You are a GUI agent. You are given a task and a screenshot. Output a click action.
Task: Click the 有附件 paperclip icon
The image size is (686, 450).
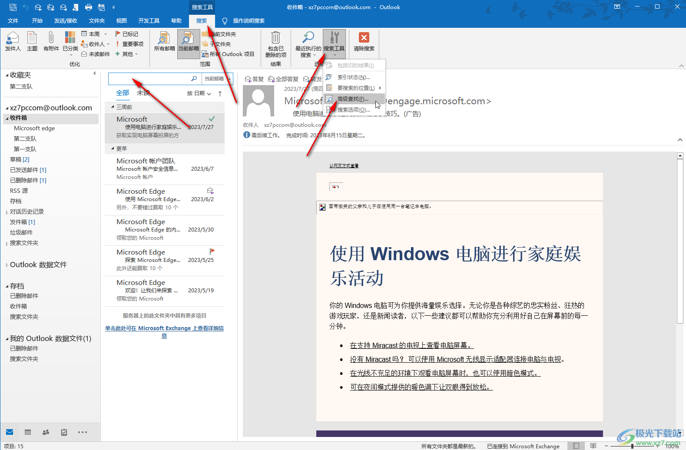(51, 42)
